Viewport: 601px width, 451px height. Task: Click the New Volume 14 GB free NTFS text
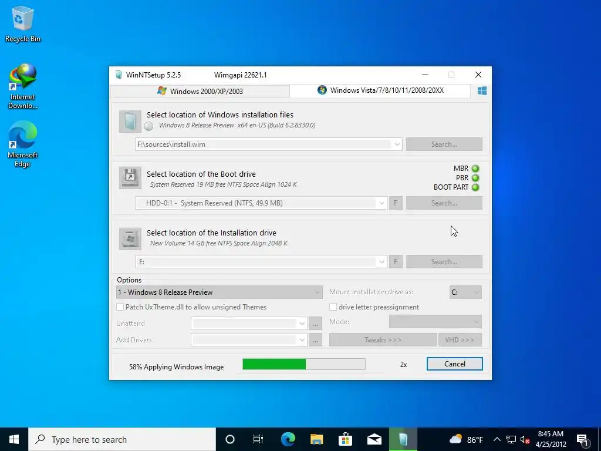click(218, 243)
